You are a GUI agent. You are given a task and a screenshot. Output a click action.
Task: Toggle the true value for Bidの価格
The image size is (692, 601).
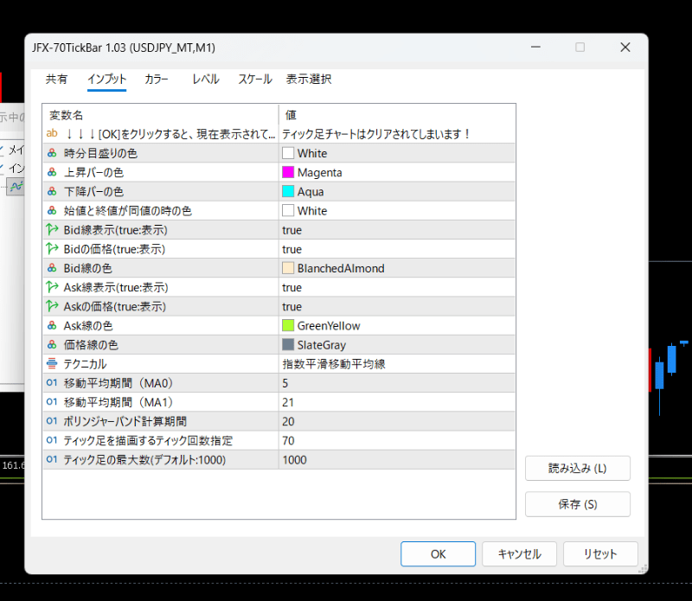pyautogui.click(x=397, y=249)
